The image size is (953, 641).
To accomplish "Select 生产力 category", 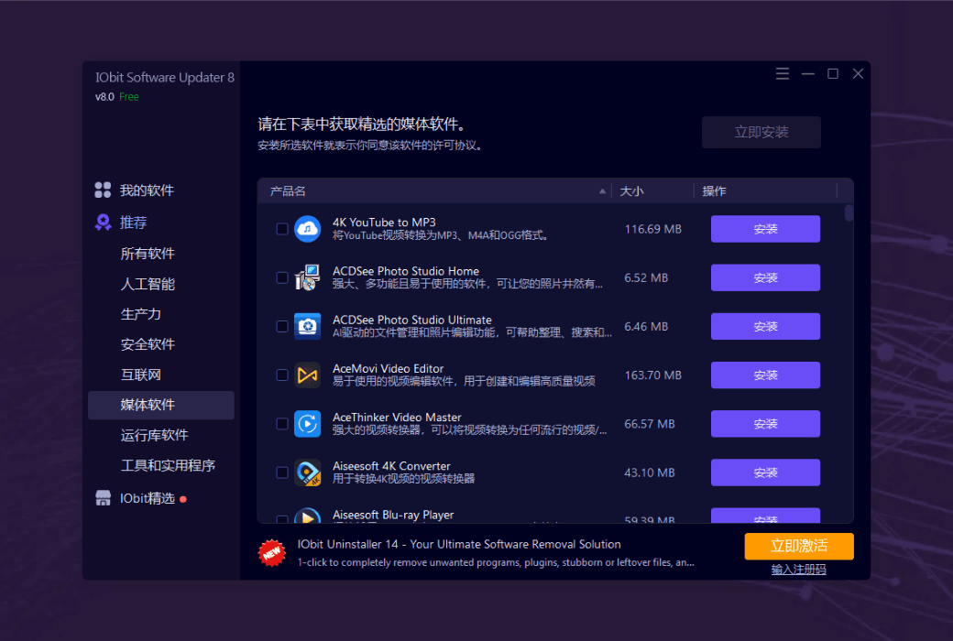I will [x=141, y=314].
